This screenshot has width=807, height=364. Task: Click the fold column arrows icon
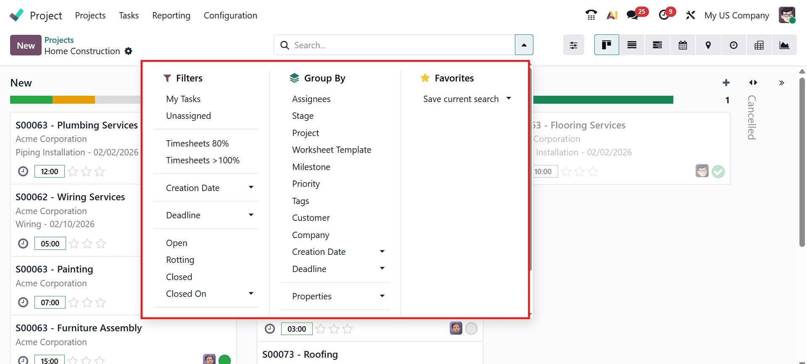point(753,83)
